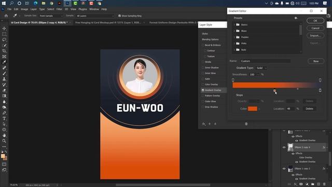
Task: Expand the Blues preset folder
Action: 234,31
